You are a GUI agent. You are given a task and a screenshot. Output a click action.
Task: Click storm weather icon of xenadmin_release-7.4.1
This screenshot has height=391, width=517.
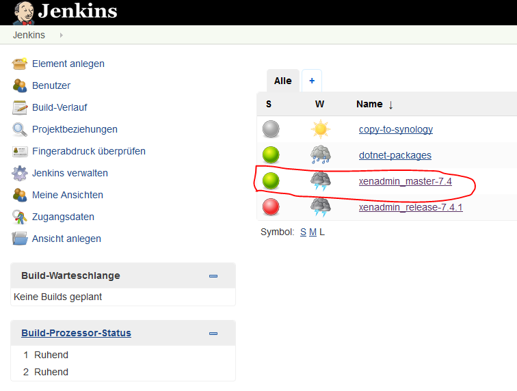[x=321, y=207]
